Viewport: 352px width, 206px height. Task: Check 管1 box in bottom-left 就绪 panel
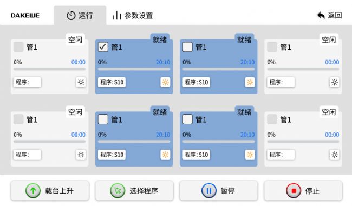point(103,119)
